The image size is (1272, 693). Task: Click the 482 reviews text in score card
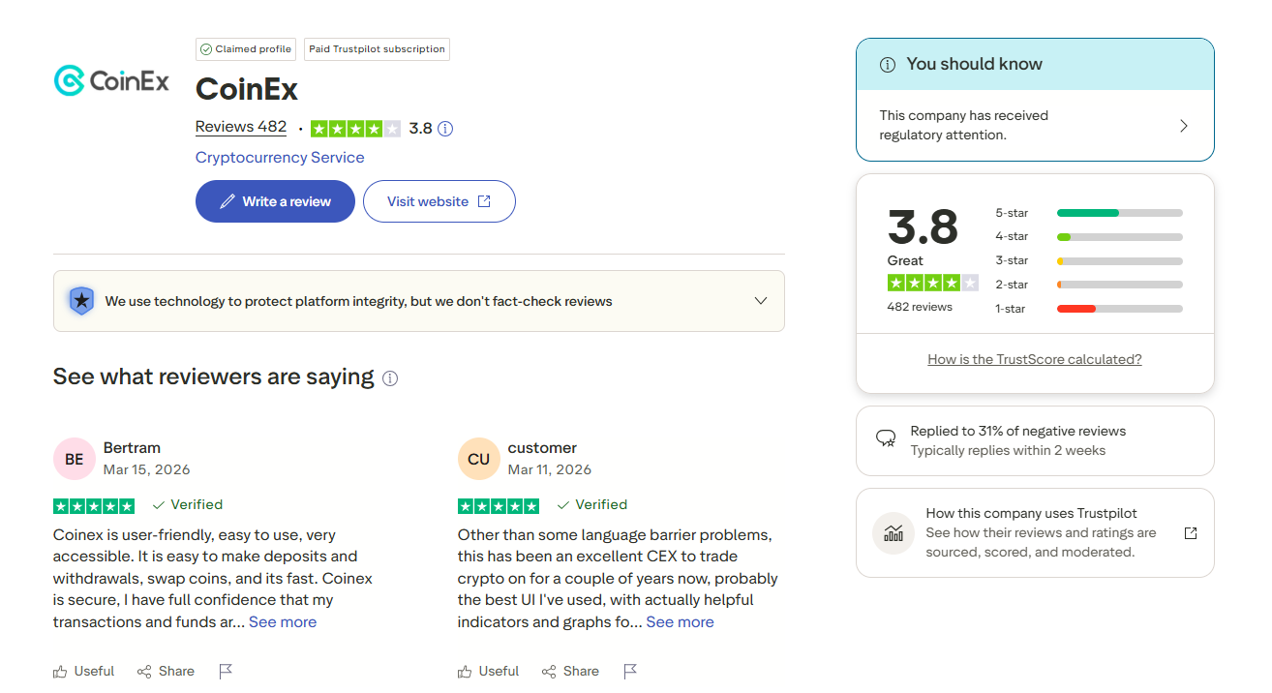(920, 307)
